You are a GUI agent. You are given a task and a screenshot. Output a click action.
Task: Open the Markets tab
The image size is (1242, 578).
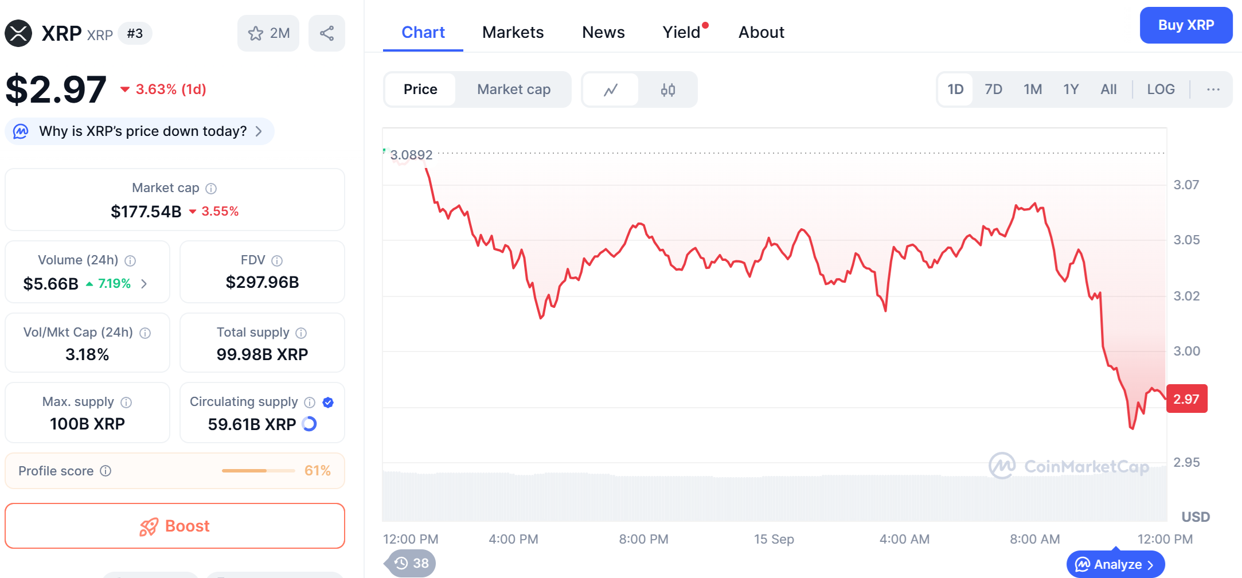513,32
